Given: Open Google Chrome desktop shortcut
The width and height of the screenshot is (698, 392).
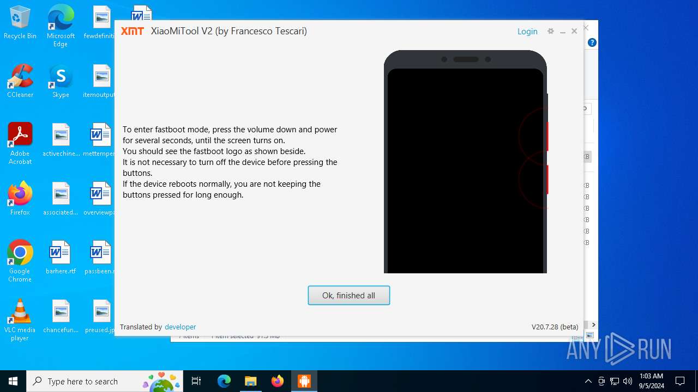Looking at the screenshot, I should (x=20, y=261).
